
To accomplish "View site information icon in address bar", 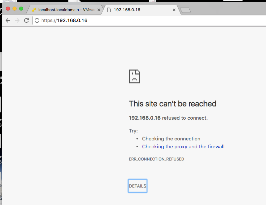I will click(x=37, y=20).
